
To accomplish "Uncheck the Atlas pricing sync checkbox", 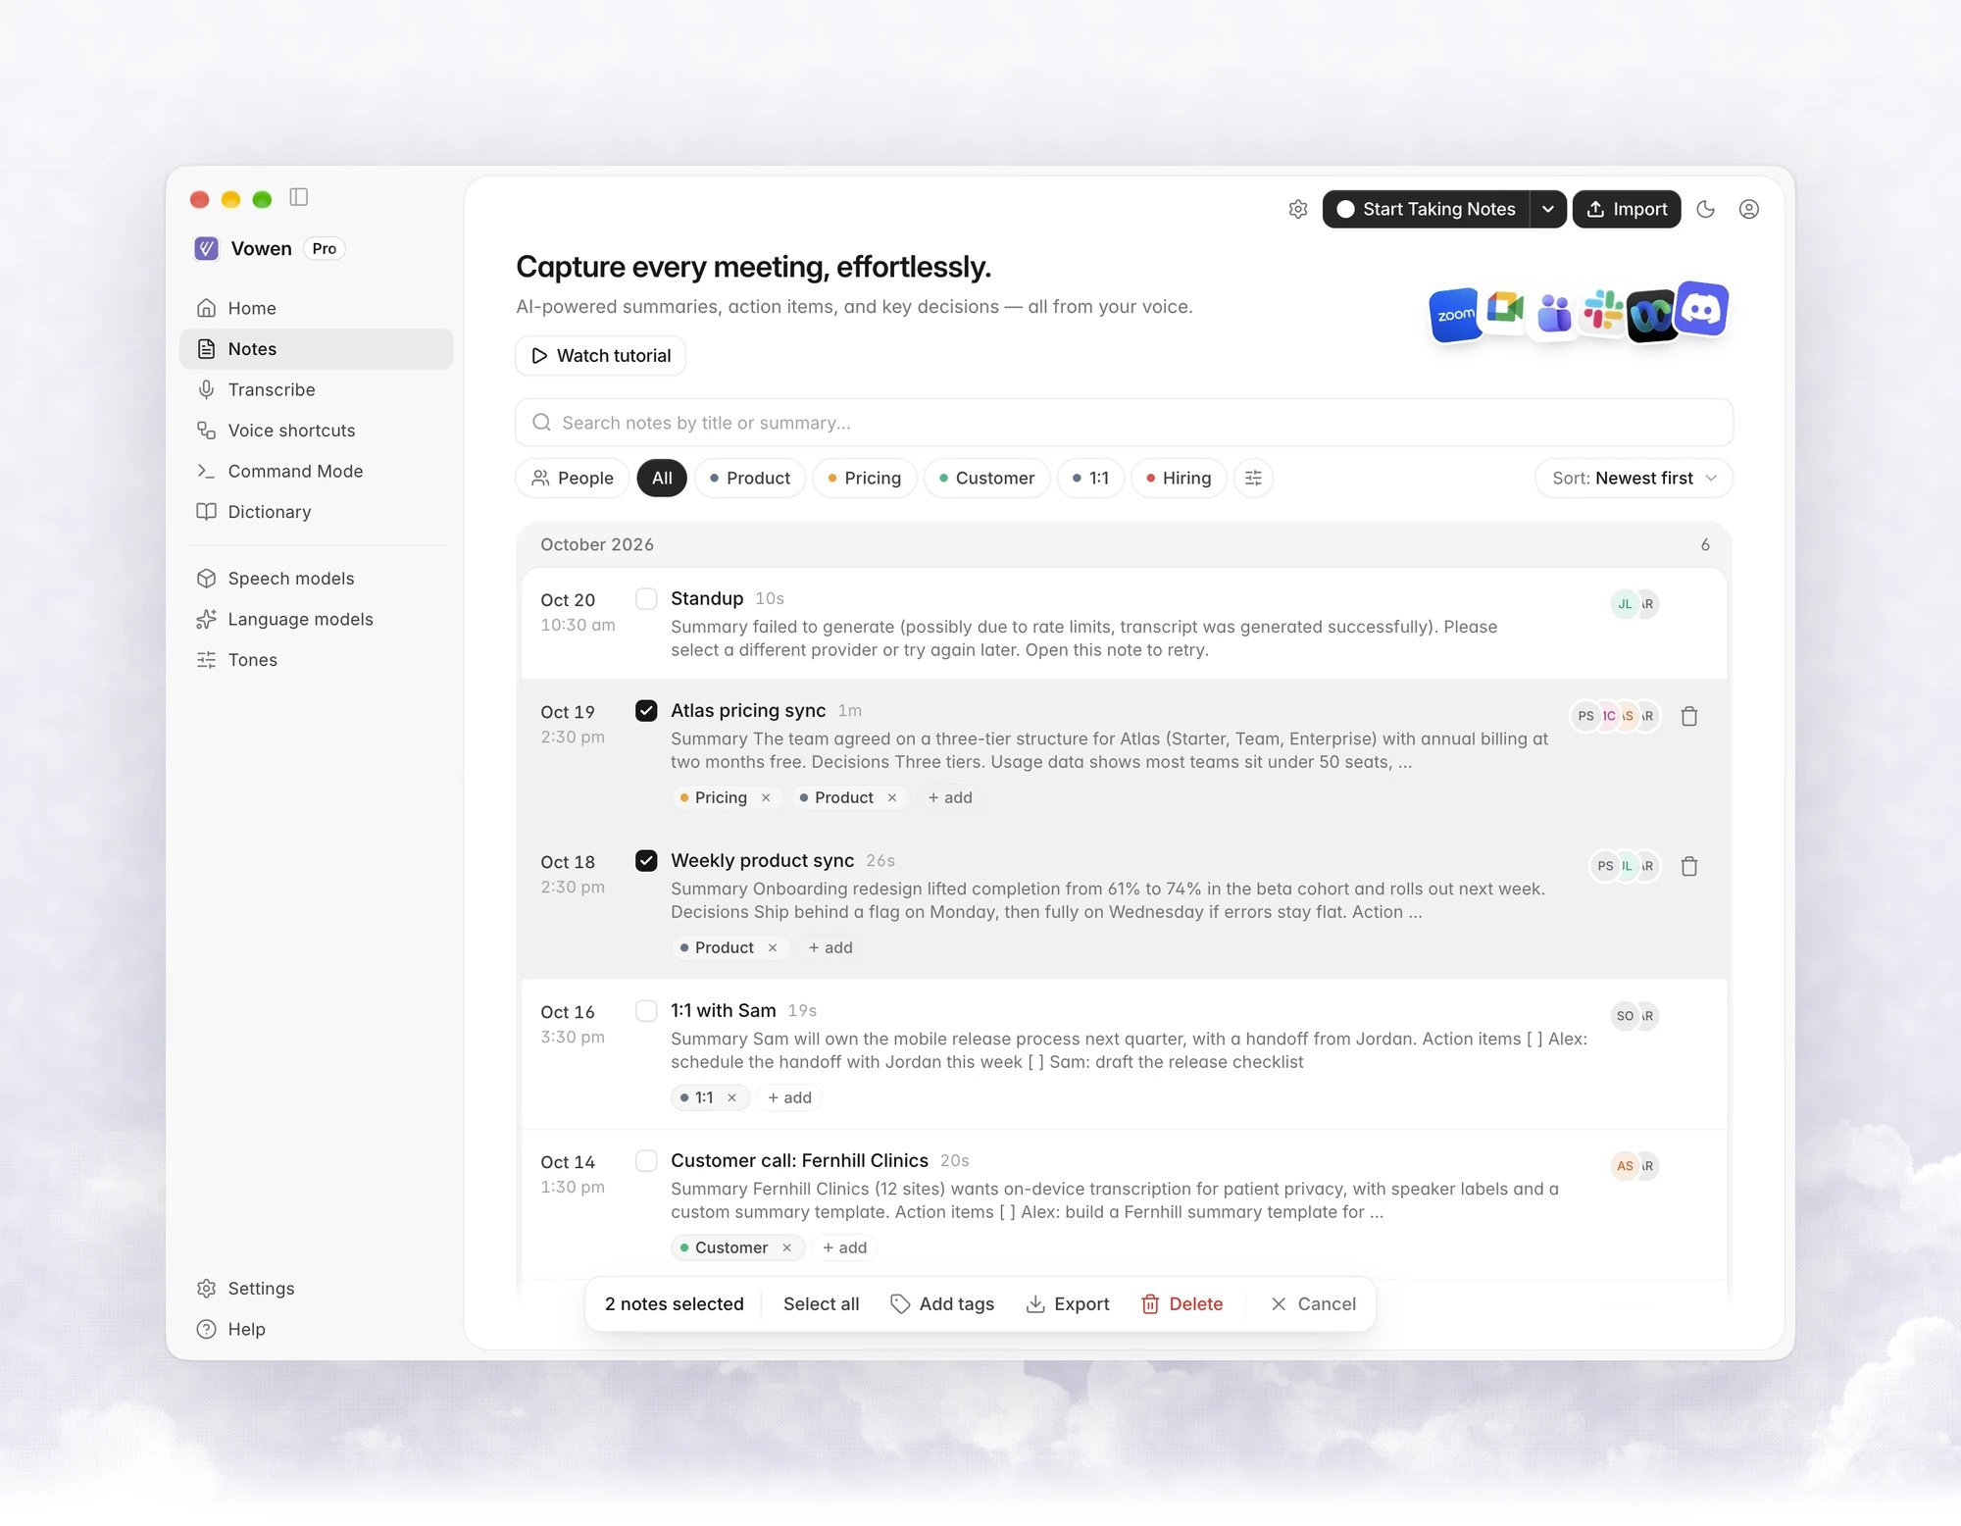I will point(646,710).
